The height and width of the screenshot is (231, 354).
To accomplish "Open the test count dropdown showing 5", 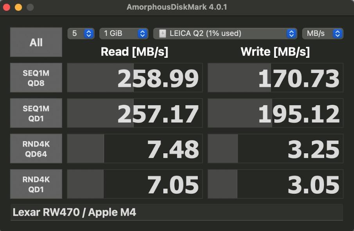I will [81, 34].
